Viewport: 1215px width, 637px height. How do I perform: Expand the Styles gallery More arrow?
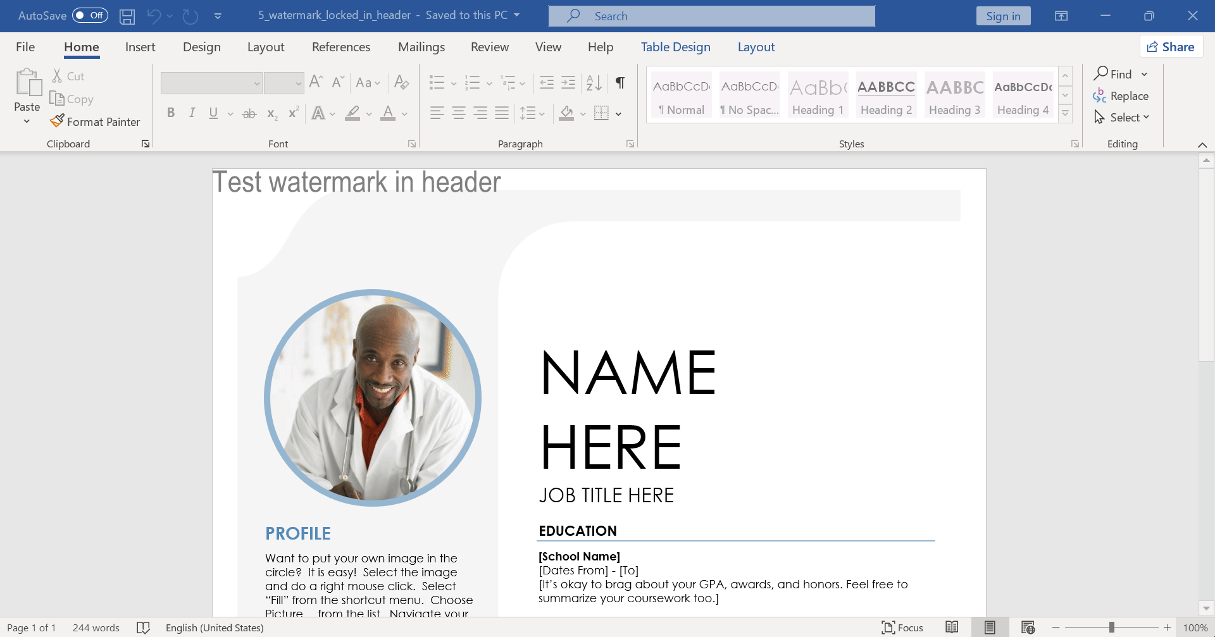1066,114
